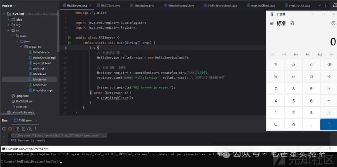Open JAVARMI.iml file in tree

22,101
